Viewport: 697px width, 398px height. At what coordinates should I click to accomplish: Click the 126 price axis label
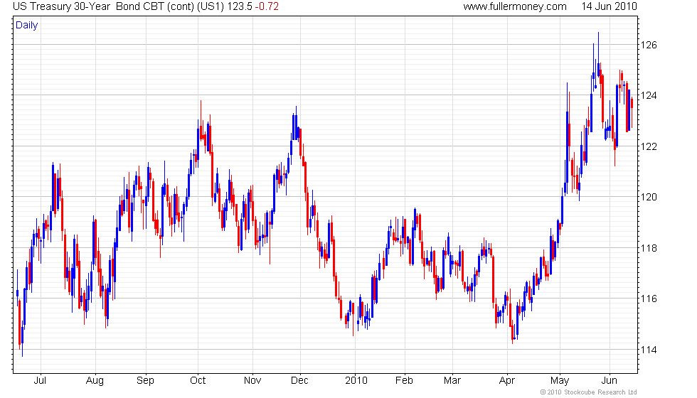(x=648, y=45)
